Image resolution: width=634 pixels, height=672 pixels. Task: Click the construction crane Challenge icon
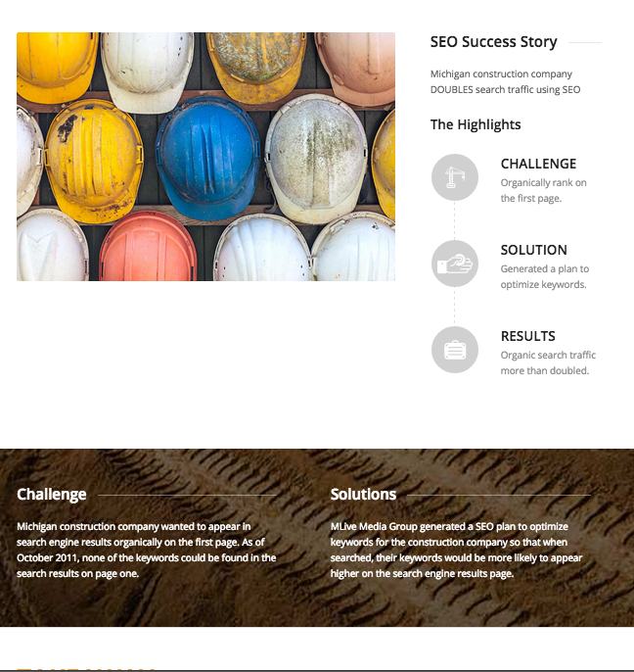[x=454, y=177]
